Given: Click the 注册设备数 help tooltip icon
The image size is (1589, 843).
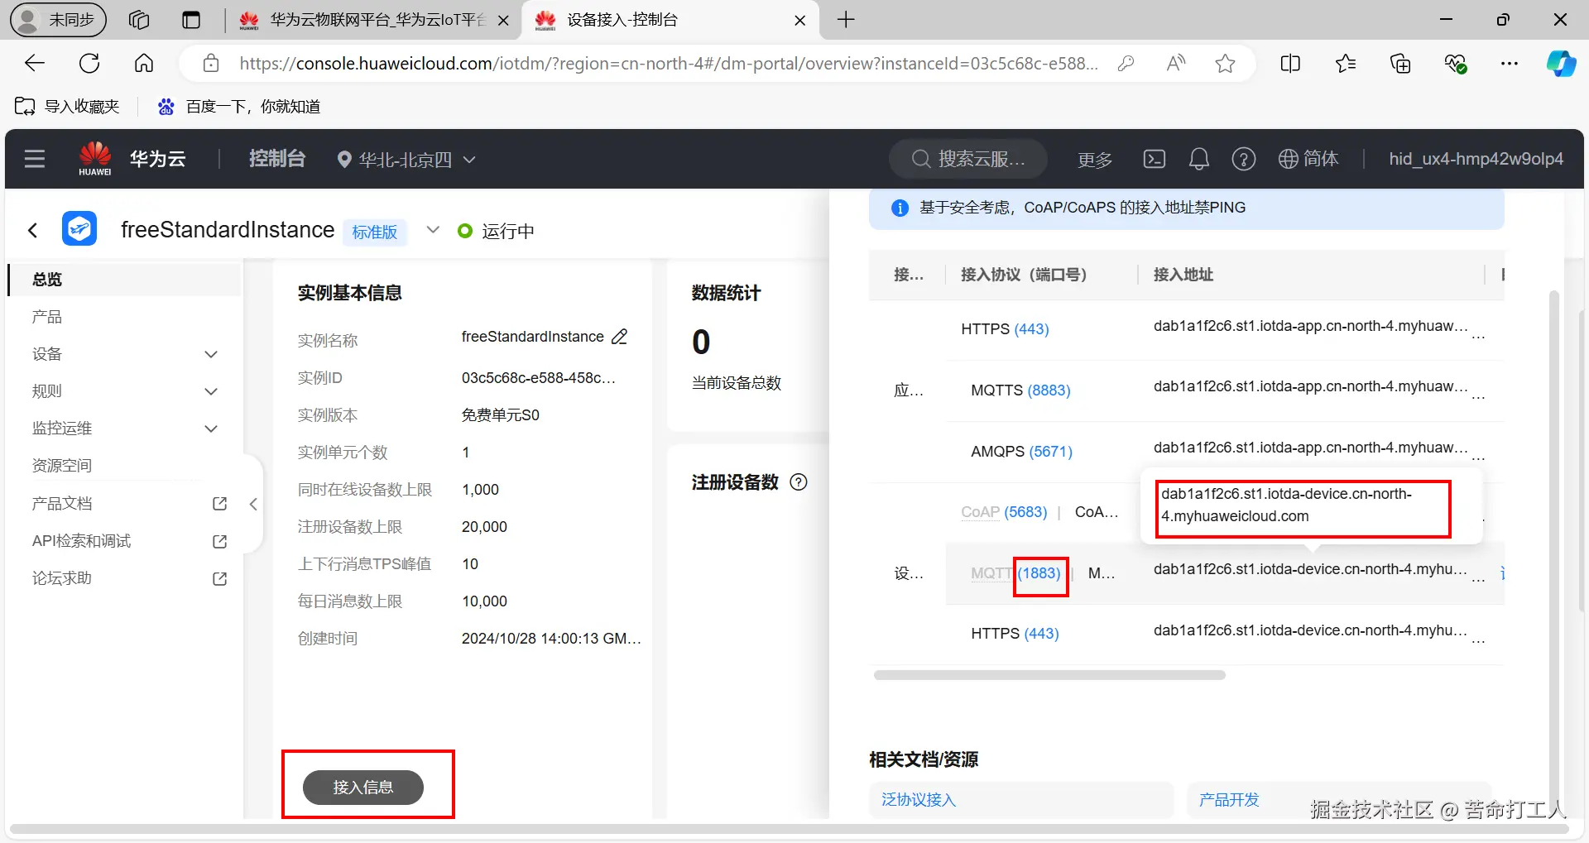Looking at the screenshot, I should (798, 482).
